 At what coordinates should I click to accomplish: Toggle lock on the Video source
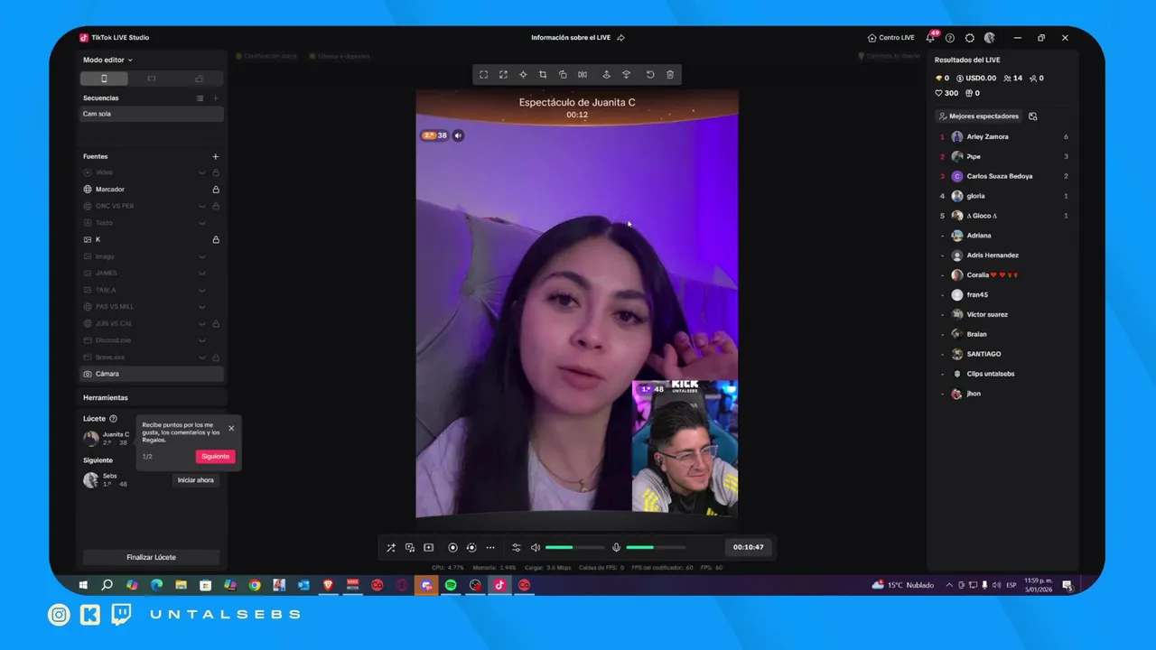(216, 172)
